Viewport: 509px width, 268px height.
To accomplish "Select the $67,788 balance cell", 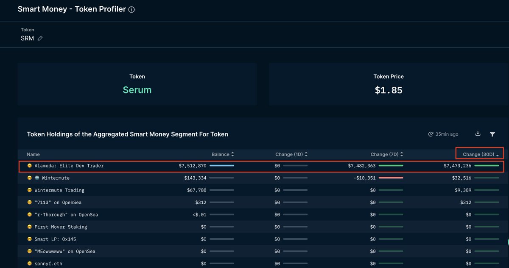I will 196,190.
